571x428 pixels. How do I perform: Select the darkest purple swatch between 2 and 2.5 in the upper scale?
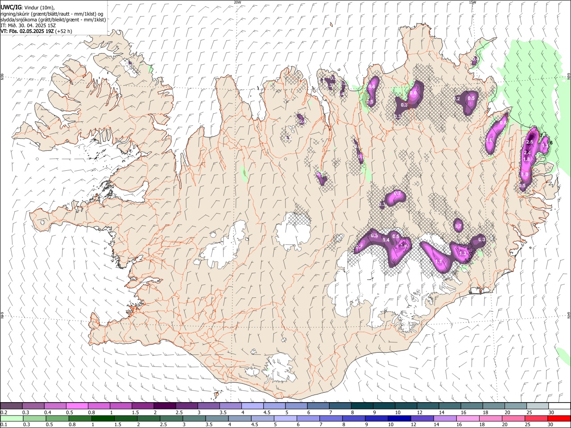pos(165,406)
